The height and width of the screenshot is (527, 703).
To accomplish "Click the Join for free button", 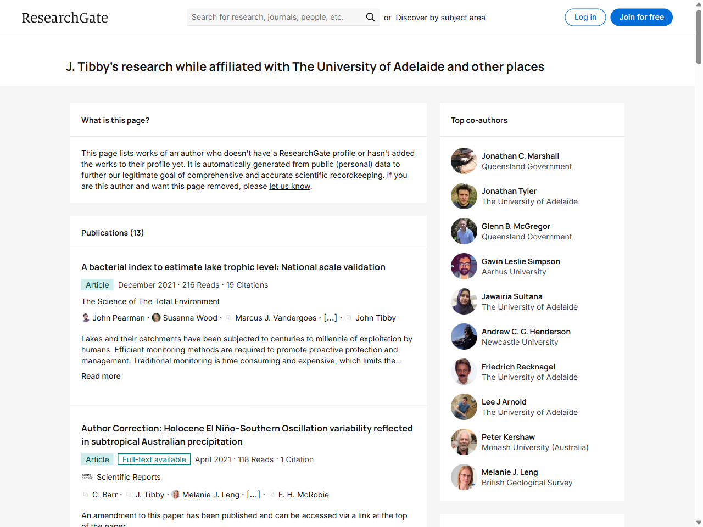I will click(641, 18).
